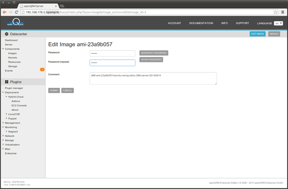Expand the Nagios3 tree node
Screen dimensions: 288x189
pos(6,131)
